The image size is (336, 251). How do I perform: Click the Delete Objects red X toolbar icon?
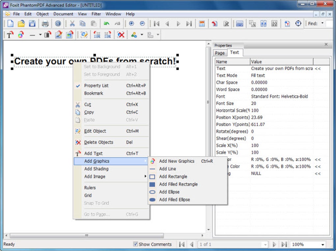[x=121, y=35]
